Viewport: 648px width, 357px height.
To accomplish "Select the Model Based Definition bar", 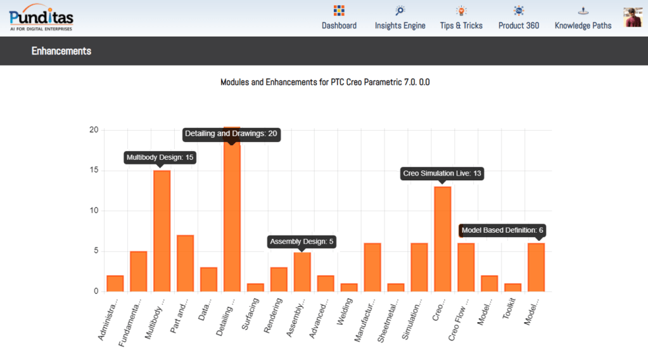I will click(536, 268).
